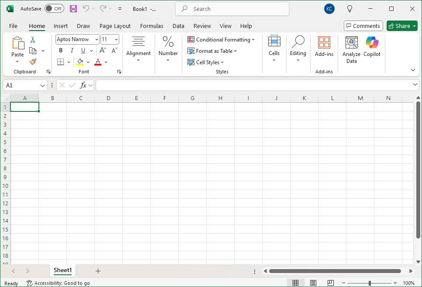Launch Copilot from the ribbon

pos(372,47)
